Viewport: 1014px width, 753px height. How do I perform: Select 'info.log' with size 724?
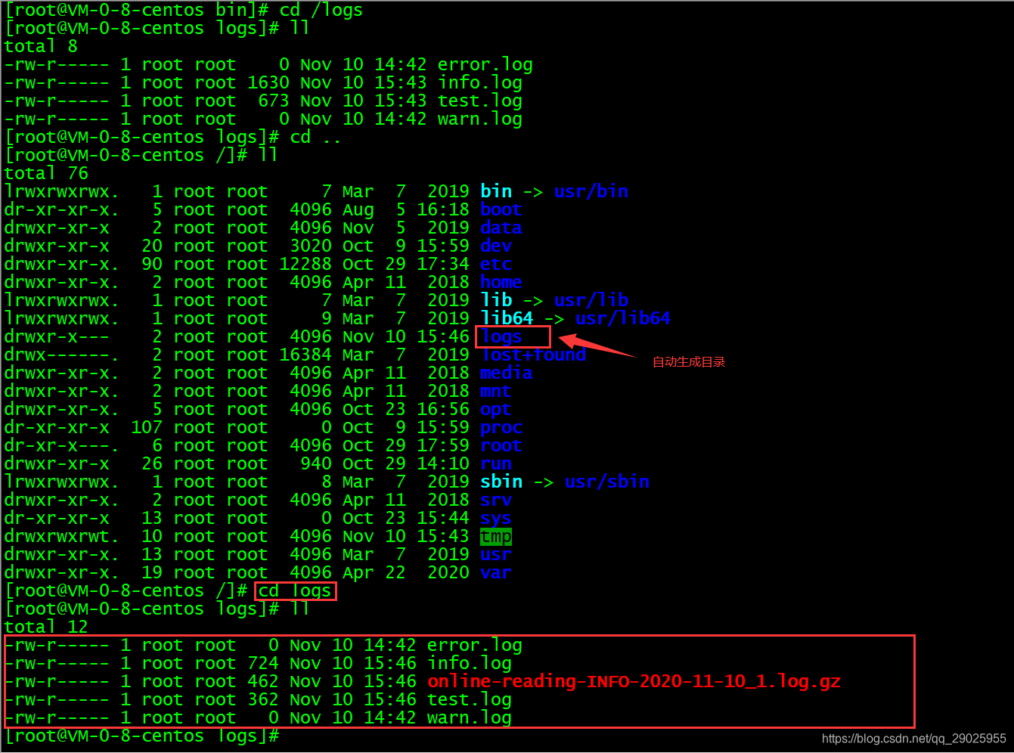click(x=470, y=664)
